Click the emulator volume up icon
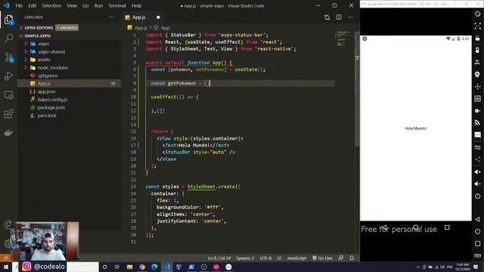 [477, 172]
